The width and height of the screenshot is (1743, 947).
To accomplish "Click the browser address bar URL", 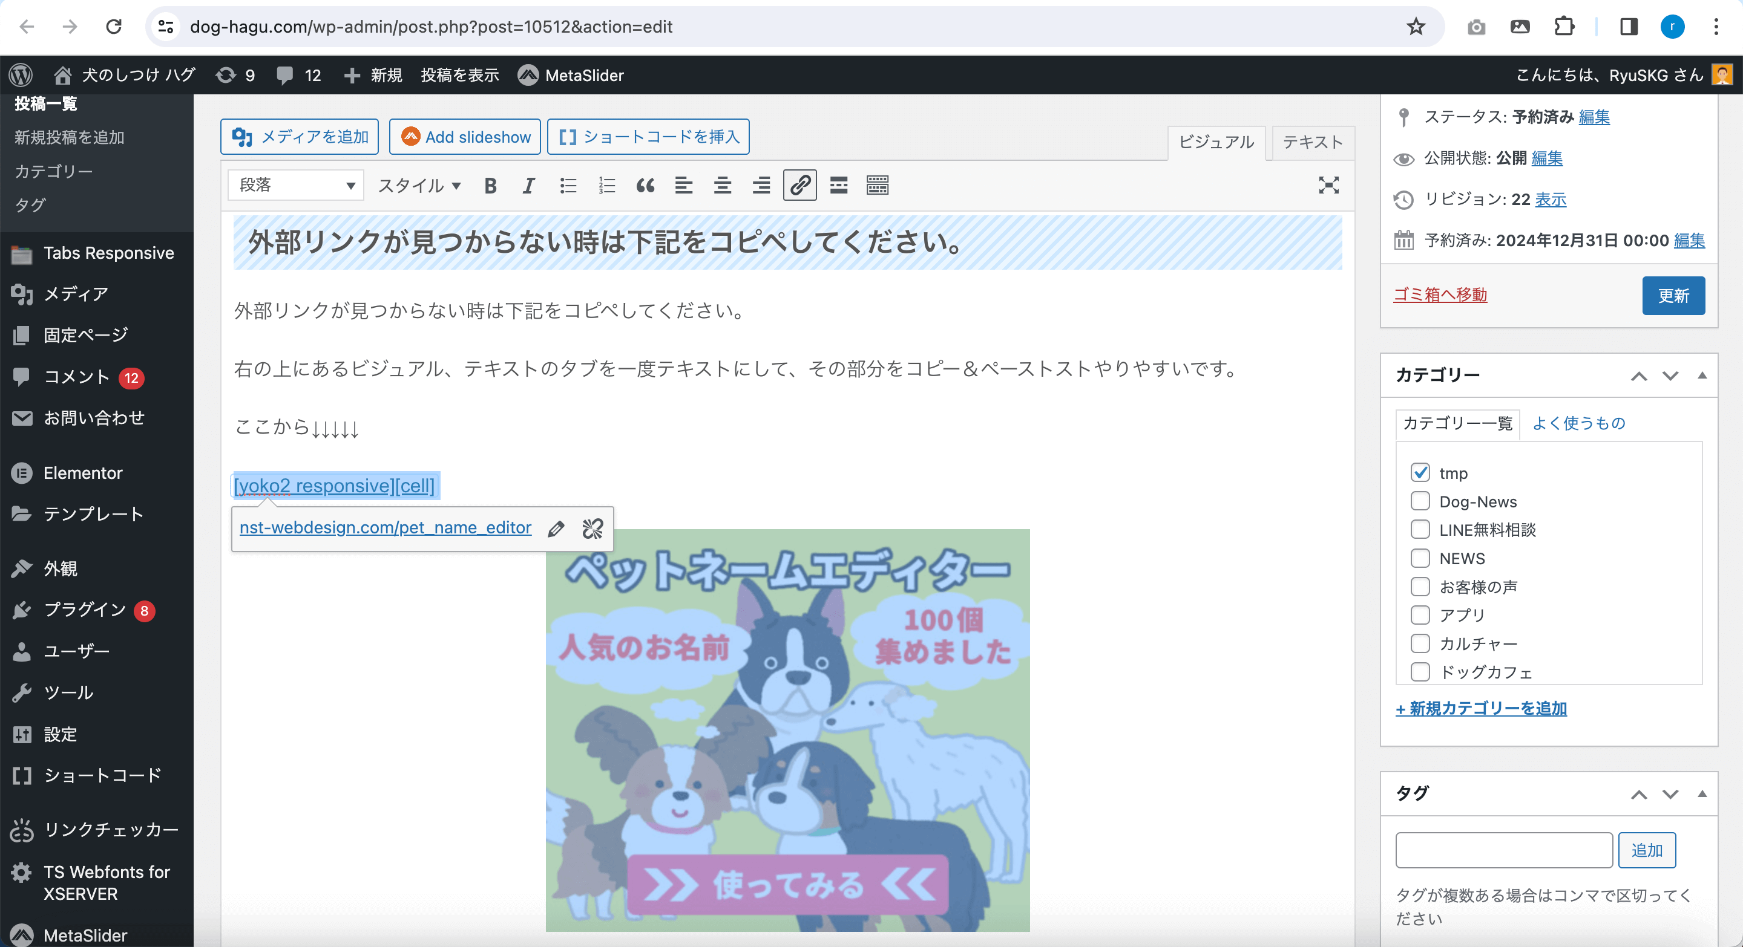I will tap(431, 27).
